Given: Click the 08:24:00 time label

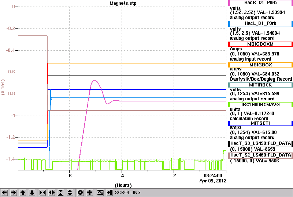Looking at the screenshot, I should coord(213,176).
